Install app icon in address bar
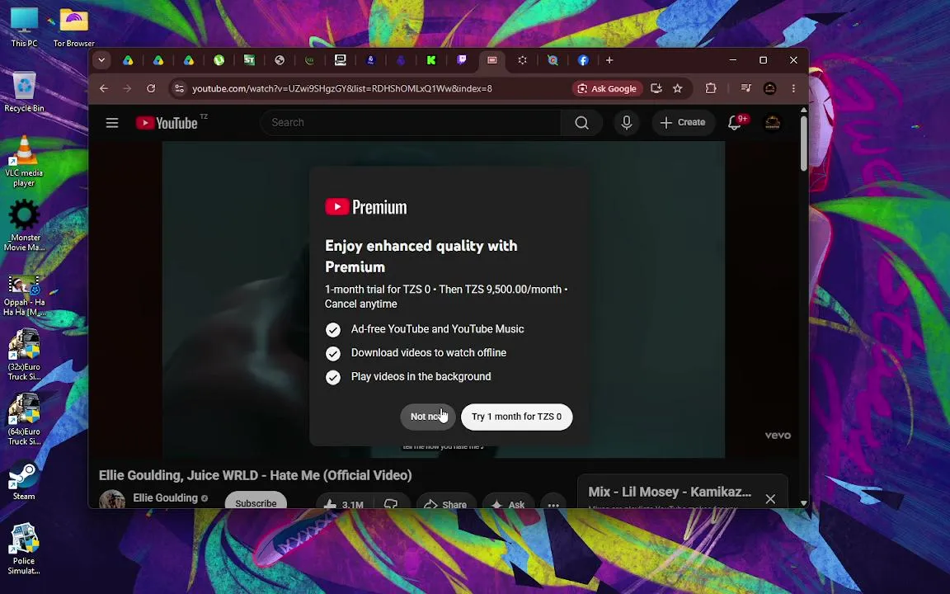The image size is (950, 594). tap(656, 88)
